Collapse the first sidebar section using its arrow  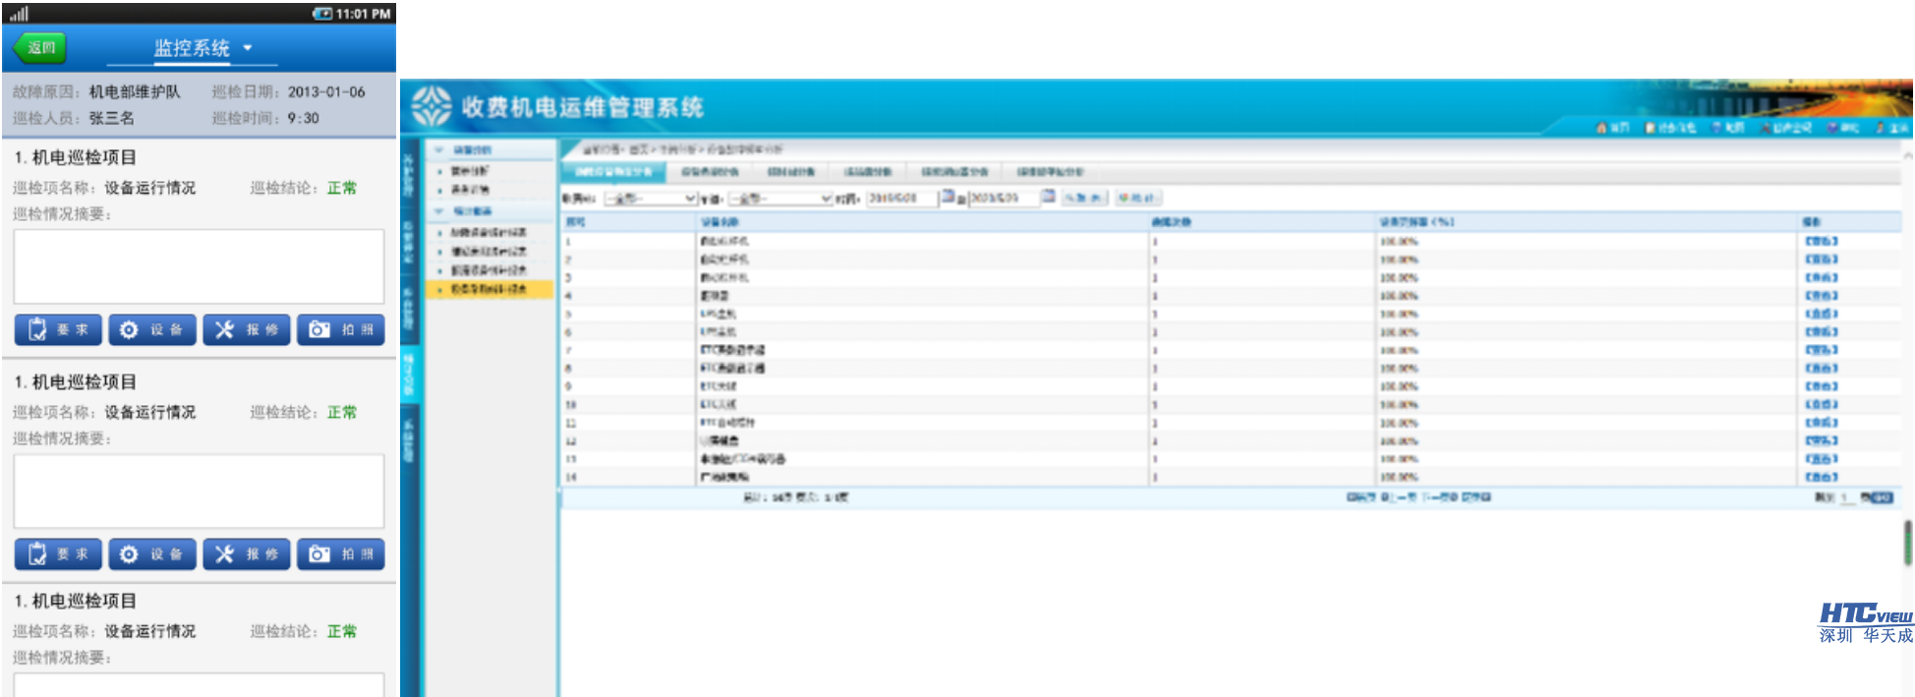pyautogui.click(x=439, y=150)
